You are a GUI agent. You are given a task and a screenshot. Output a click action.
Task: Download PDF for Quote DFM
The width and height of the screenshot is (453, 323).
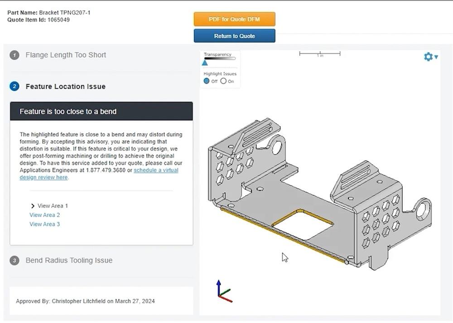234,19
